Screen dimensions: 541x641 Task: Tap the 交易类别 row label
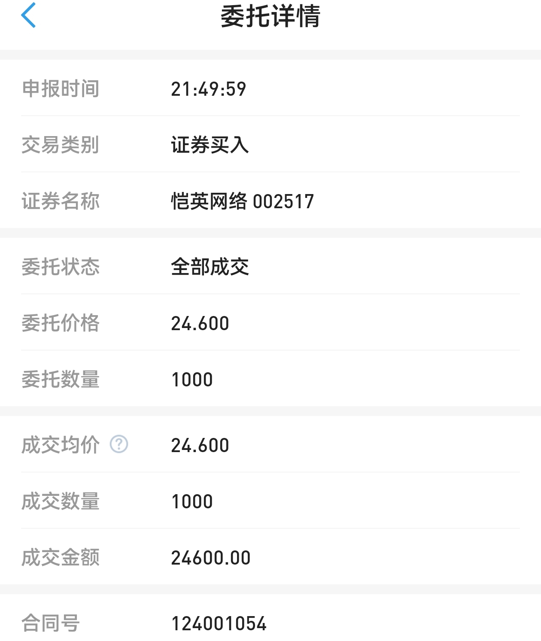(61, 145)
